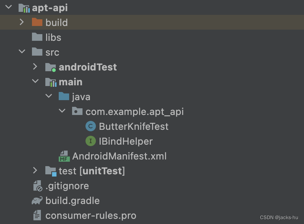Viewport: 304px width, 224px height.
Task: Click the com.example.apt_api package icon
Action: click(77, 111)
